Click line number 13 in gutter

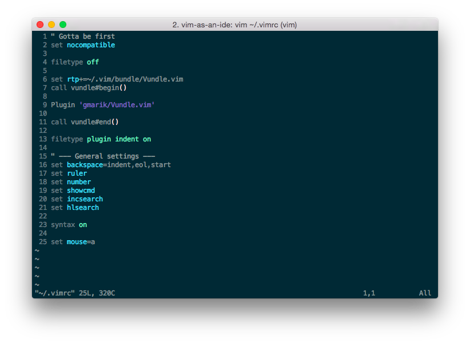(43, 139)
